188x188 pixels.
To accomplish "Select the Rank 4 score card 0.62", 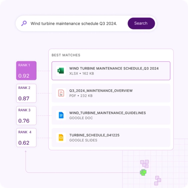I will click(26, 138).
